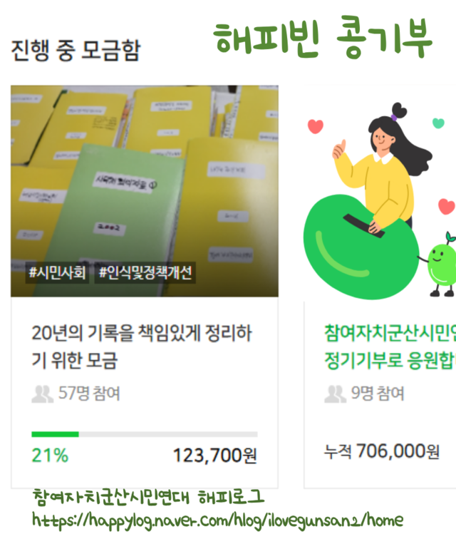Select the #인식및정책개선 hashtag tag

pos(145,272)
